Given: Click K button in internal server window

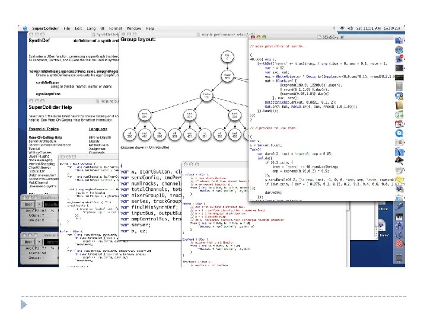Looking at the screenshot, I should click(x=39, y=242).
